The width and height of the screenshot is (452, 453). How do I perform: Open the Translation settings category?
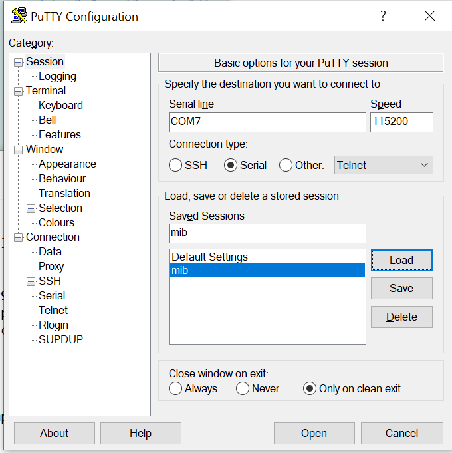coord(64,194)
